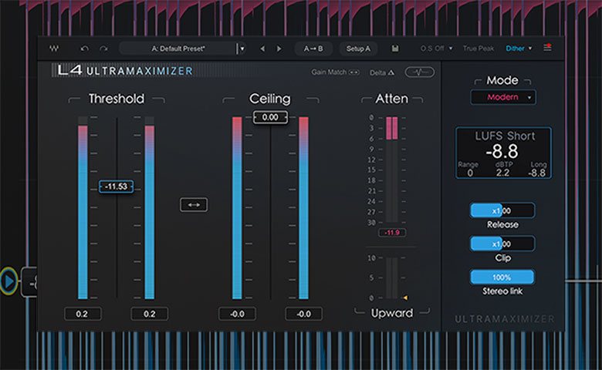Copy setup A to B
This screenshot has height=370, width=602.
313,49
